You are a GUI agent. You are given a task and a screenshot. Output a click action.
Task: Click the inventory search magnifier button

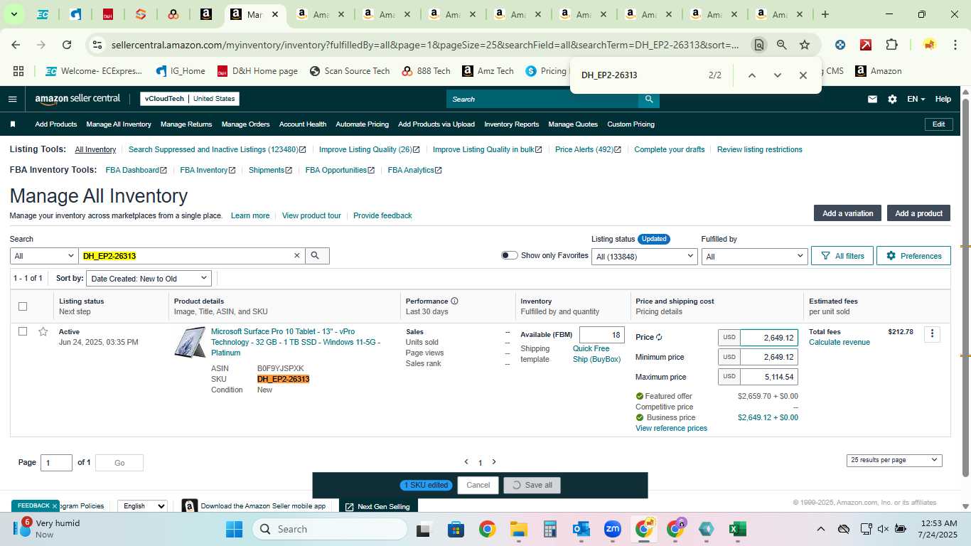point(317,256)
